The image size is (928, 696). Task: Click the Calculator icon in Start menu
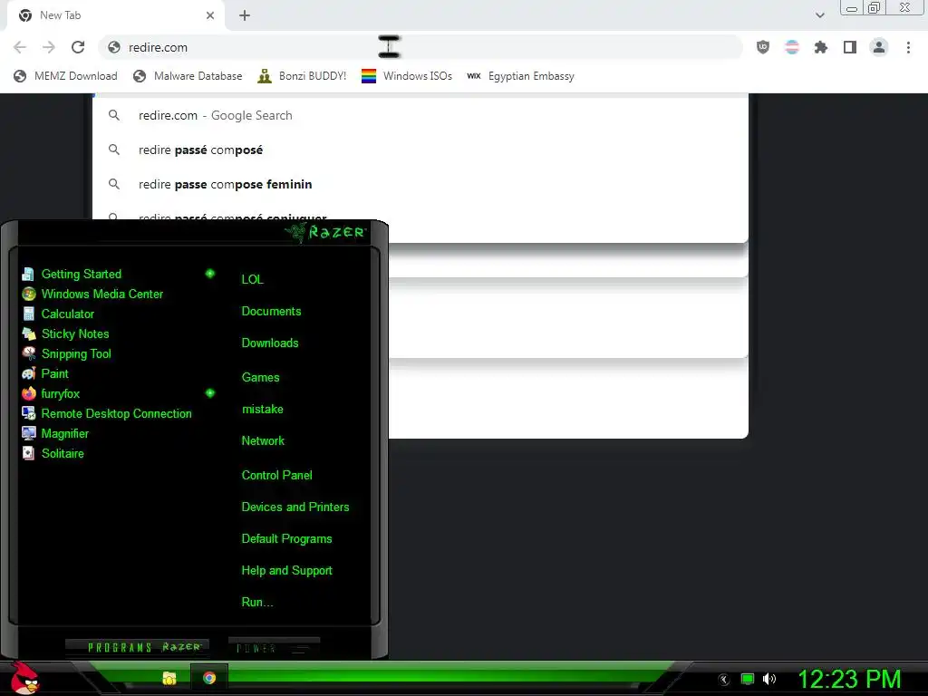(28, 314)
